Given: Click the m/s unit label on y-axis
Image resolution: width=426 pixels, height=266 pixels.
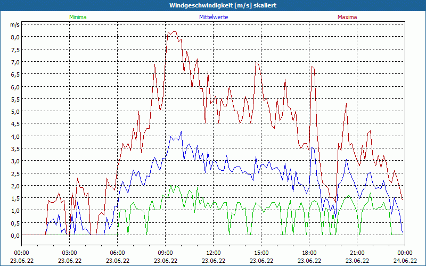Looking at the screenshot, I should 15,24.
